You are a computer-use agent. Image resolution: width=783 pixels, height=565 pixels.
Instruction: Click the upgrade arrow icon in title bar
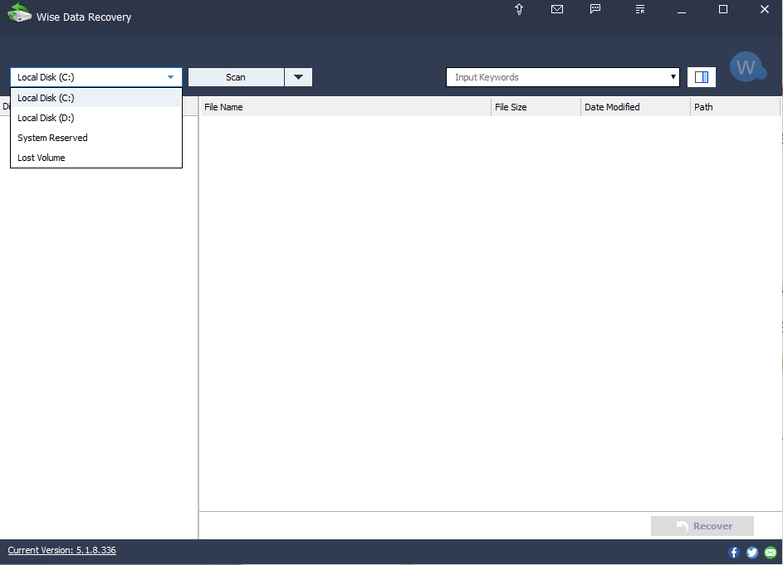point(519,9)
